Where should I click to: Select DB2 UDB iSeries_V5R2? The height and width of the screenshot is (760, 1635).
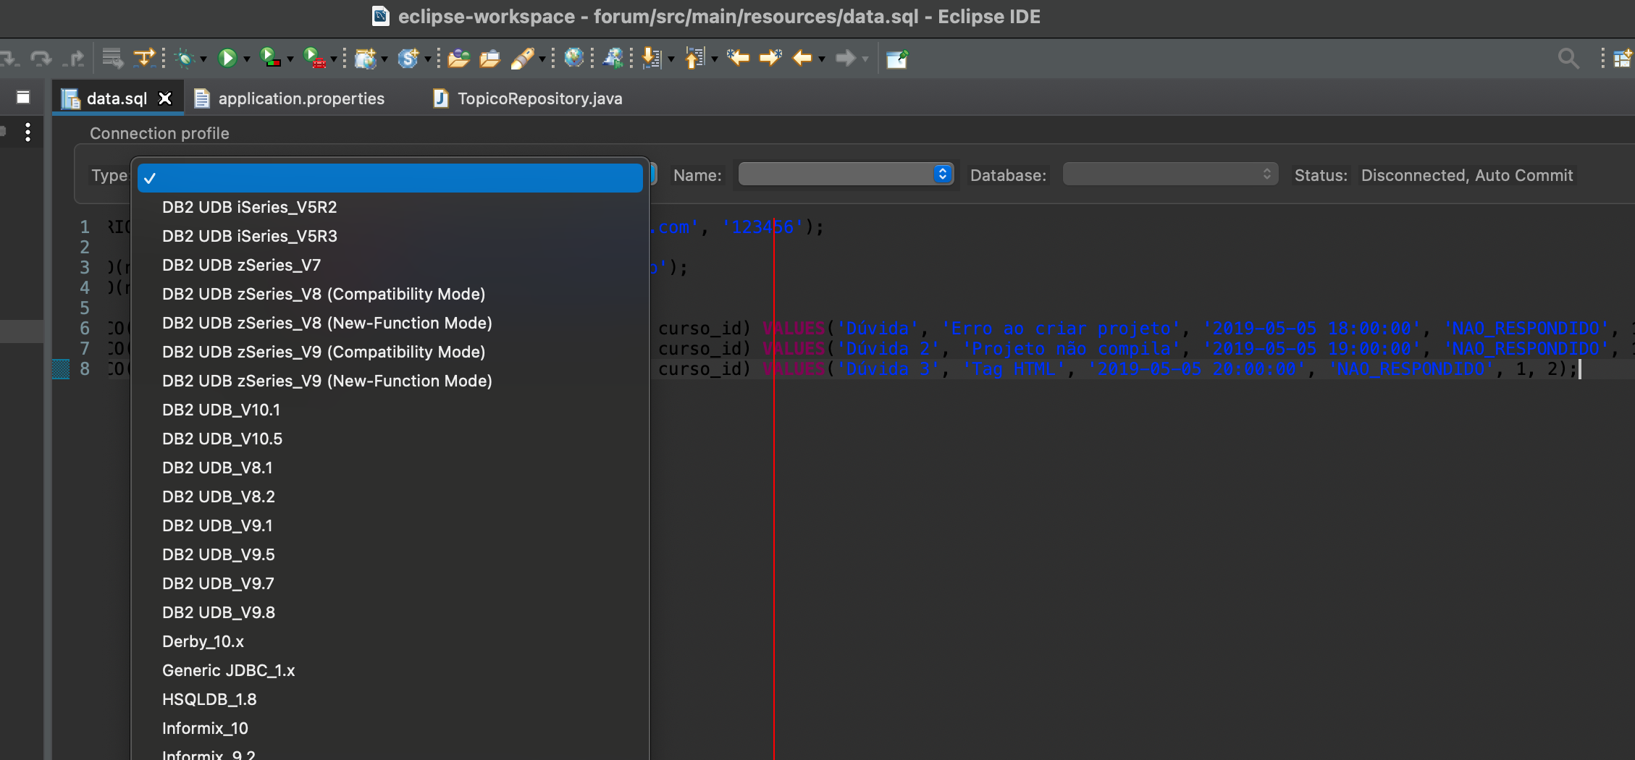click(x=390, y=207)
